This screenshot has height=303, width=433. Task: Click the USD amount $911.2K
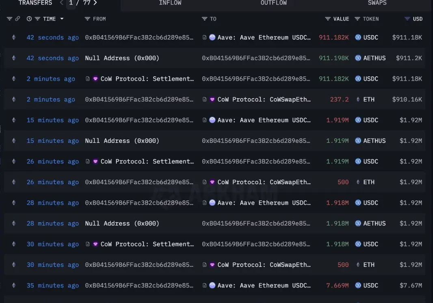pos(409,58)
